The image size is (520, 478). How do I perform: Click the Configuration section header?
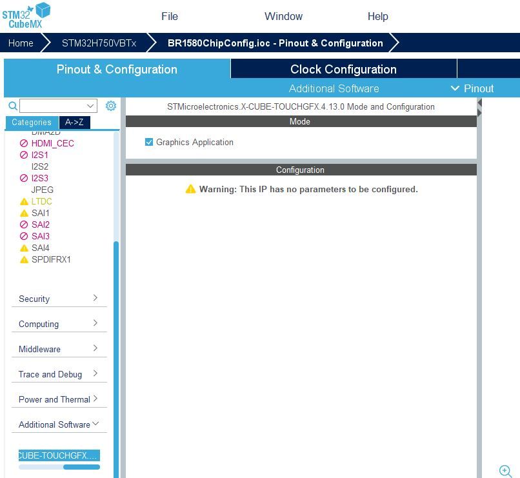[x=301, y=170]
